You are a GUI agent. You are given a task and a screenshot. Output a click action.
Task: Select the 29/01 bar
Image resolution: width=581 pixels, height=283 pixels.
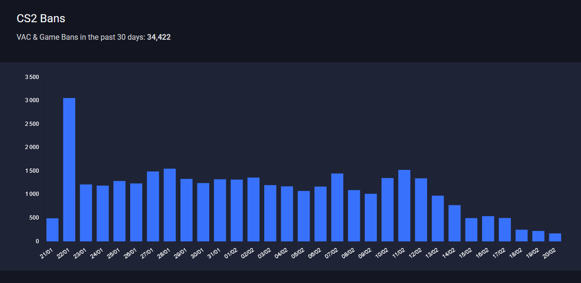186,210
